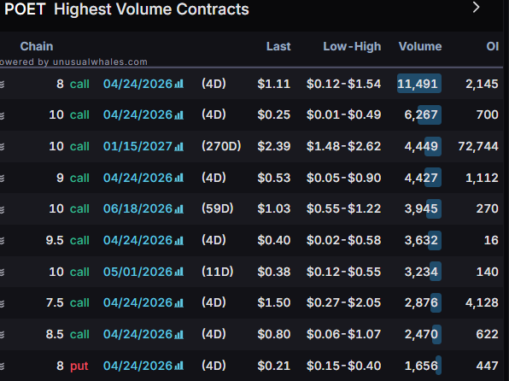Open chart icon for 8 put row
The width and height of the screenshot is (509, 381).
[178, 366]
